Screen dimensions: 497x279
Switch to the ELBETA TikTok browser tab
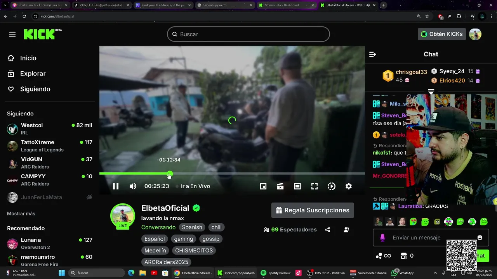pos(102,5)
